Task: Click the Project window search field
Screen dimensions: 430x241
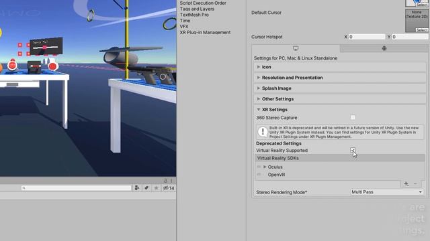Action: coord(76,188)
